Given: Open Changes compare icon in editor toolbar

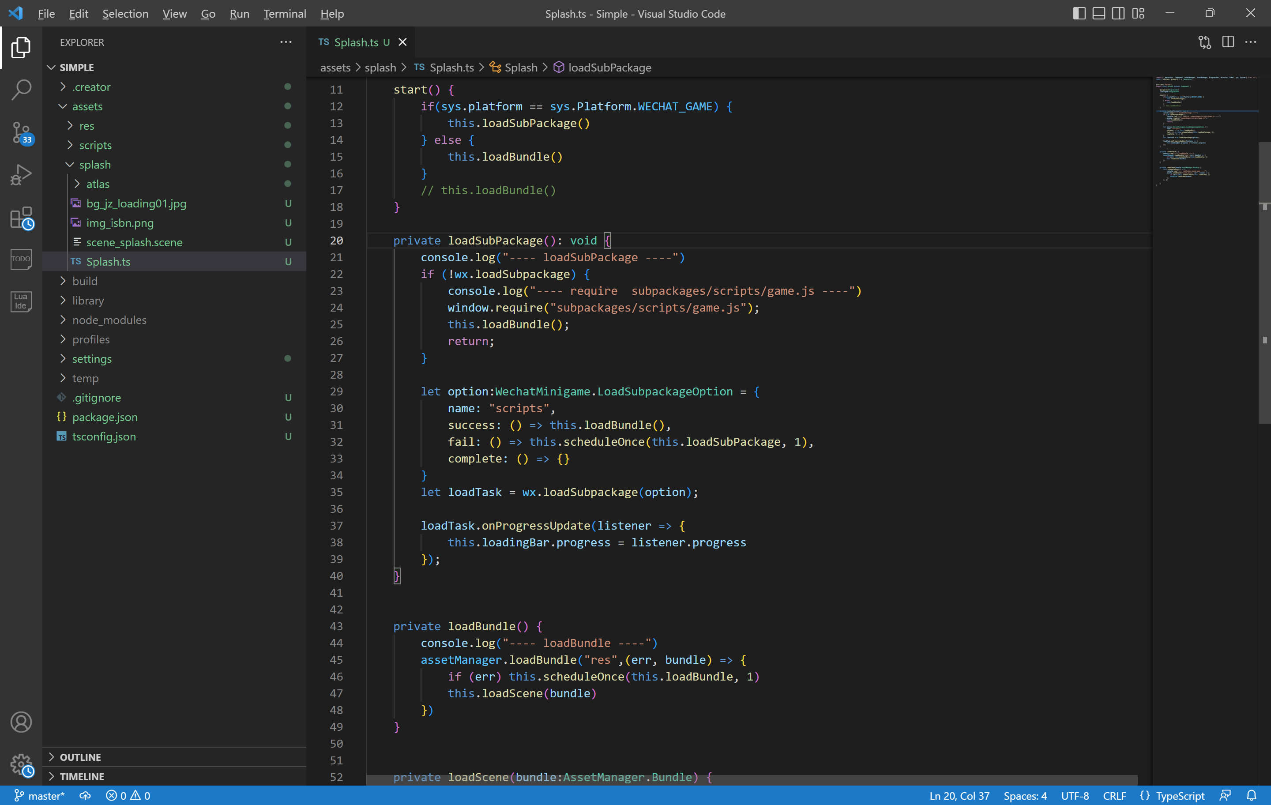Looking at the screenshot, I should click(x=1204, y=42).
